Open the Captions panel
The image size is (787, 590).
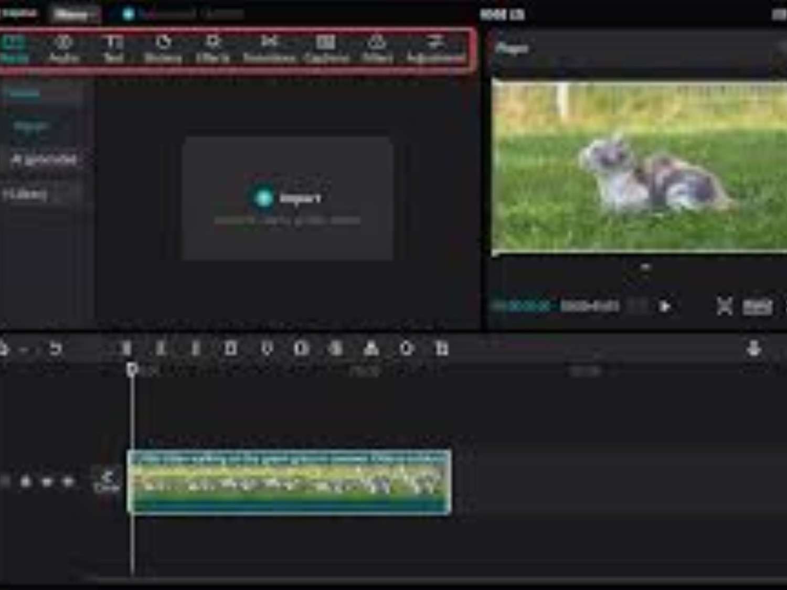(326, 49)
